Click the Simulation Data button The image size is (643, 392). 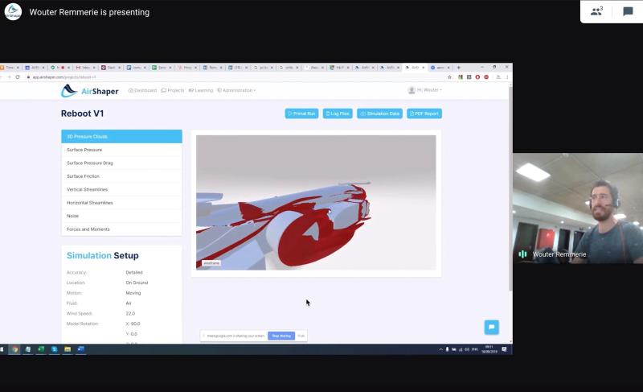pos(379,113)
